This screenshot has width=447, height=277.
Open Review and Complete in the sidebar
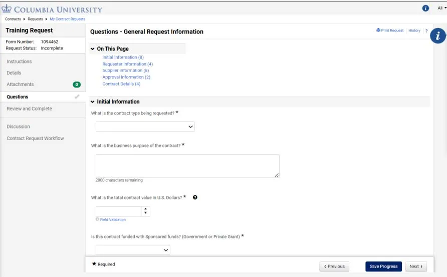(x=30, y=108)
